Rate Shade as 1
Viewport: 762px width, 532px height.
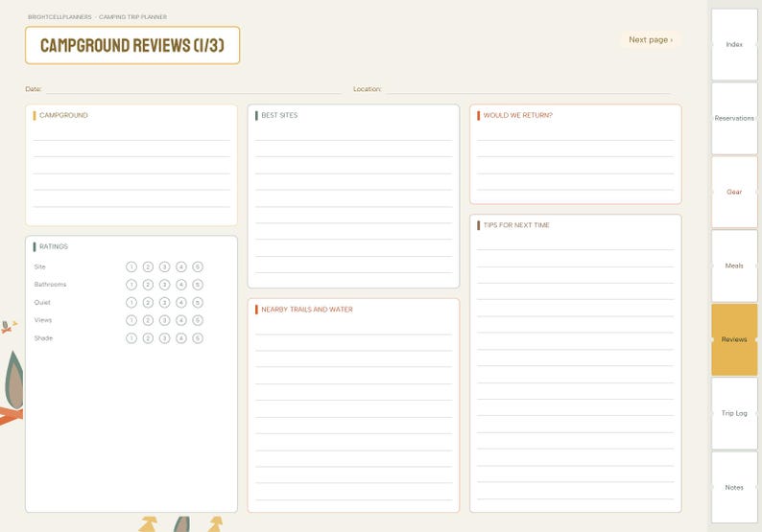pos(131,338)
